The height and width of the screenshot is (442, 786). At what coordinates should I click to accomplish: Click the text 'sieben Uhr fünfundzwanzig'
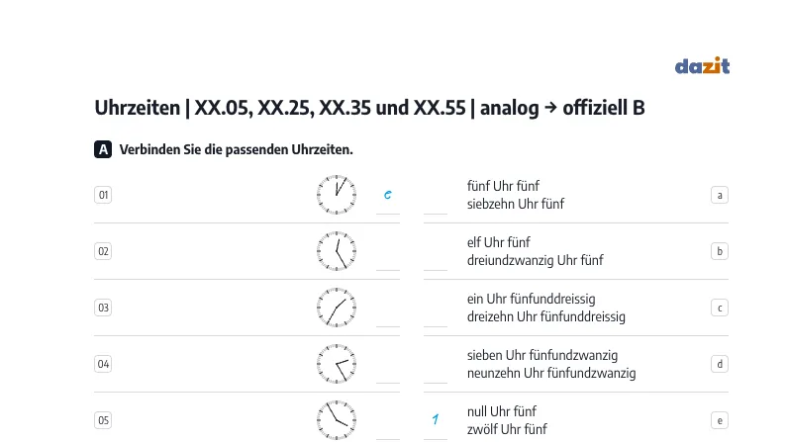coord(542,355)
